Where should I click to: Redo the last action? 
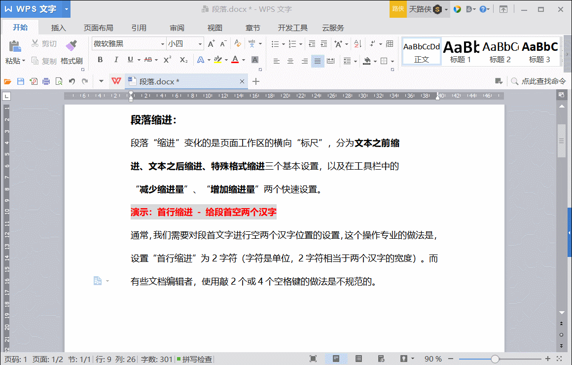coord(85,81)
